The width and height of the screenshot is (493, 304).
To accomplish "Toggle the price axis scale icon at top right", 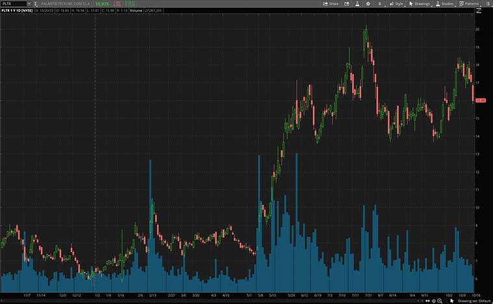I will coord(479,11).
